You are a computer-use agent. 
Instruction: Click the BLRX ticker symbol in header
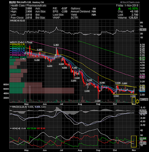click(13, 2)
